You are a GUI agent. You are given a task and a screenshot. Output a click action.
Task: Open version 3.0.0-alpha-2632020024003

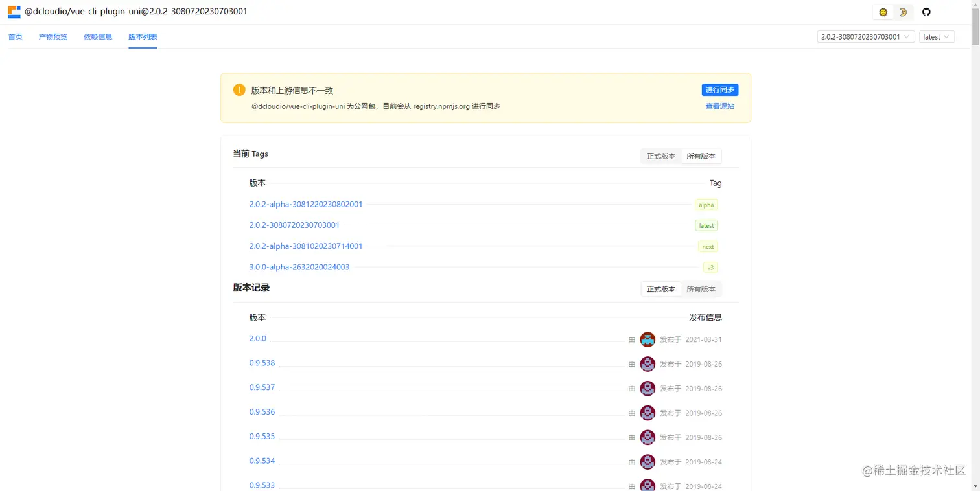point(299,267)
